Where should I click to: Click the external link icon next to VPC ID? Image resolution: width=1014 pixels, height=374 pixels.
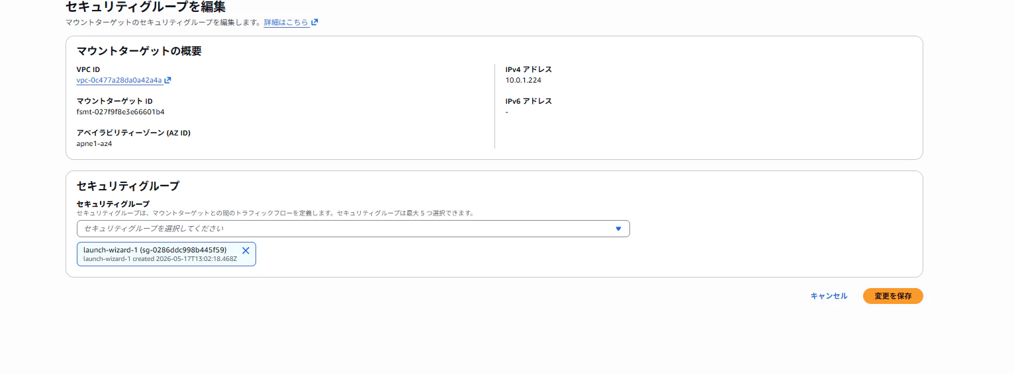[x=168, y=80]
